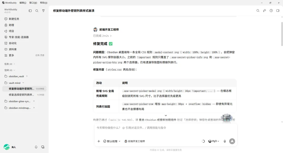Collapse the vault-mind folder

[x=23, y=83]
